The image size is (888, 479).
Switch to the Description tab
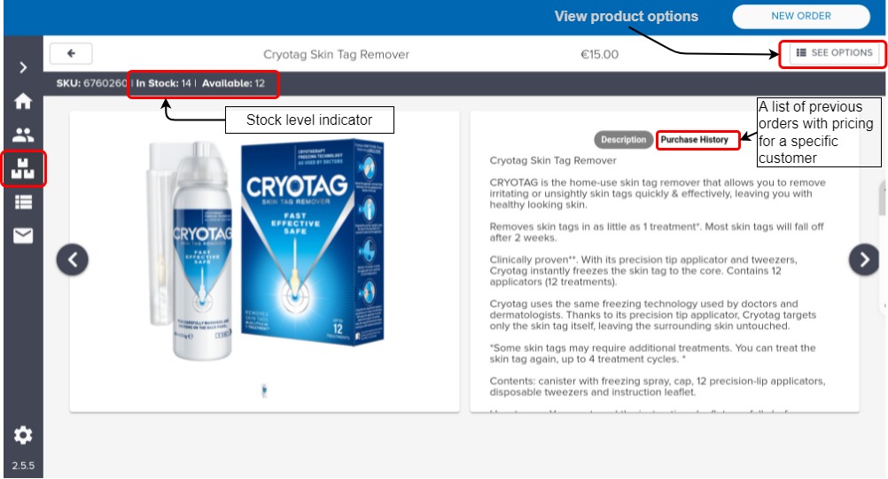pos(623,140)
